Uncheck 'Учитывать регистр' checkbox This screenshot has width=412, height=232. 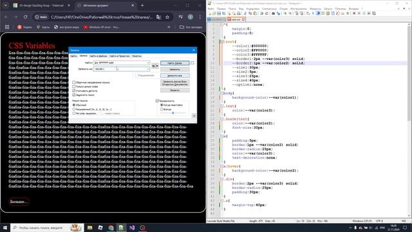pyautogui.click(x=74, y=91)
